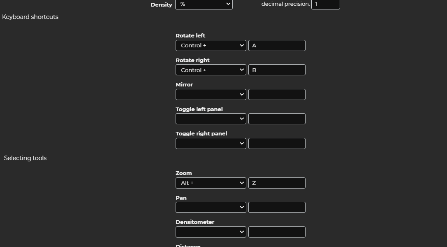The height and width of the screenshot is (247, 447).
Task: Open the Zoom tool modifier dropdown
Action: coord(211,183)
